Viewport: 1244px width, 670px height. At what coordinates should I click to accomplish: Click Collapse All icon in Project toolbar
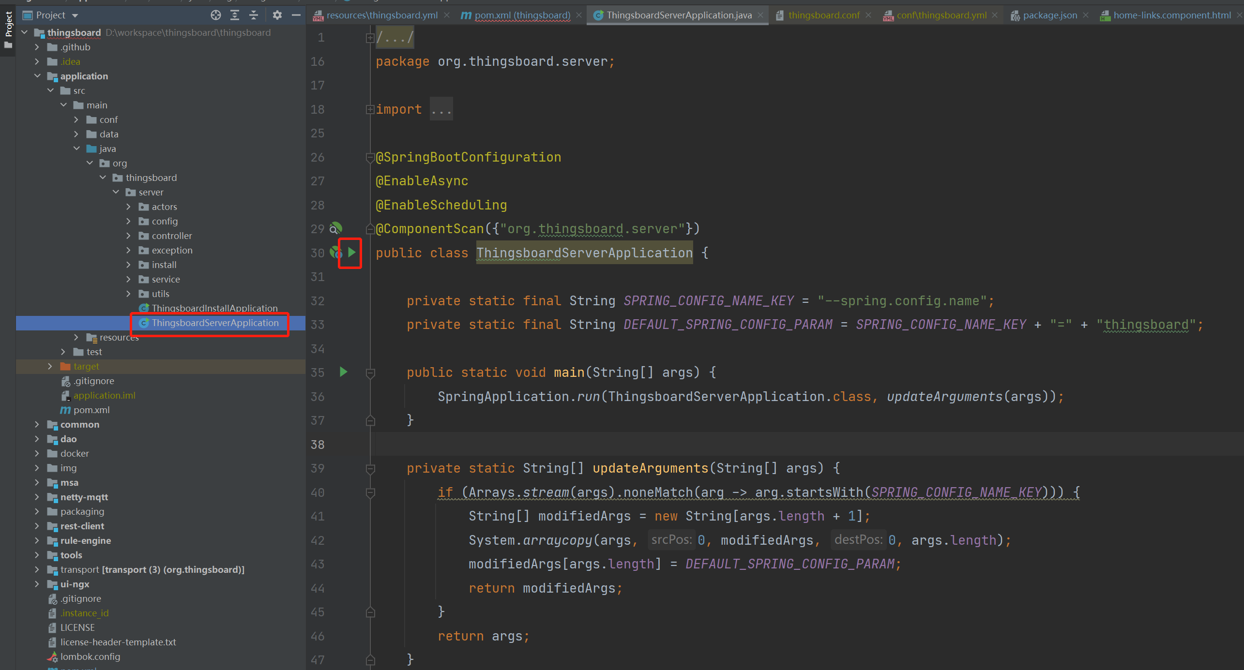[x=254, y=15]
